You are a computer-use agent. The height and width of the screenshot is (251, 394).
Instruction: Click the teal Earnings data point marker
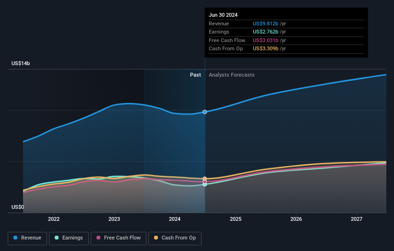tap(205, 184)
